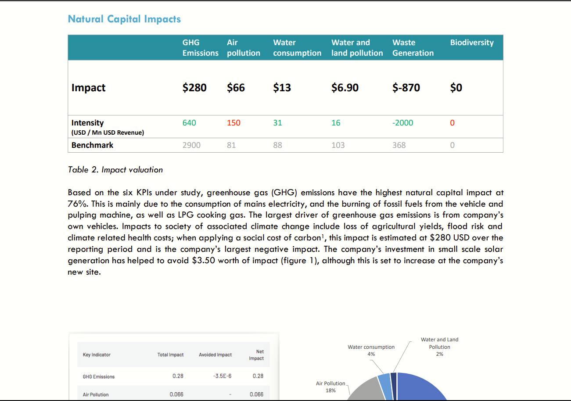Click the "Water consumption" column header
The width and height of the screenshot is (571, 401).
(x=297, y=48)
